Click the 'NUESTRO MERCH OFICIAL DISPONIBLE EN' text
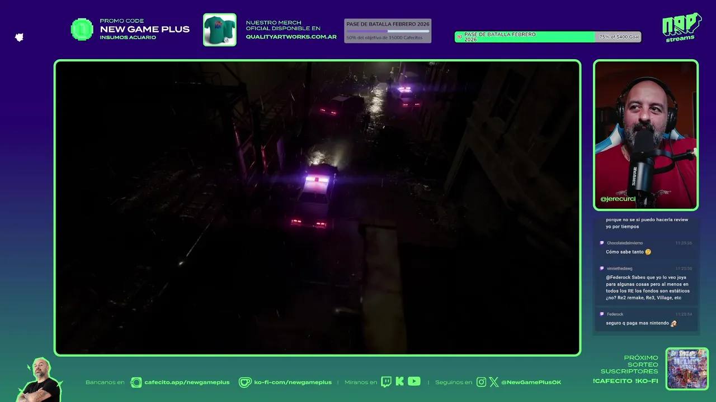Screen dimensions: 716x402 point(284,26)
